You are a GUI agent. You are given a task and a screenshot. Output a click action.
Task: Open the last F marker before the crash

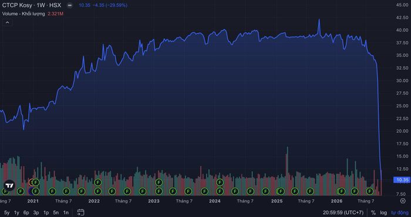[369, 191]
